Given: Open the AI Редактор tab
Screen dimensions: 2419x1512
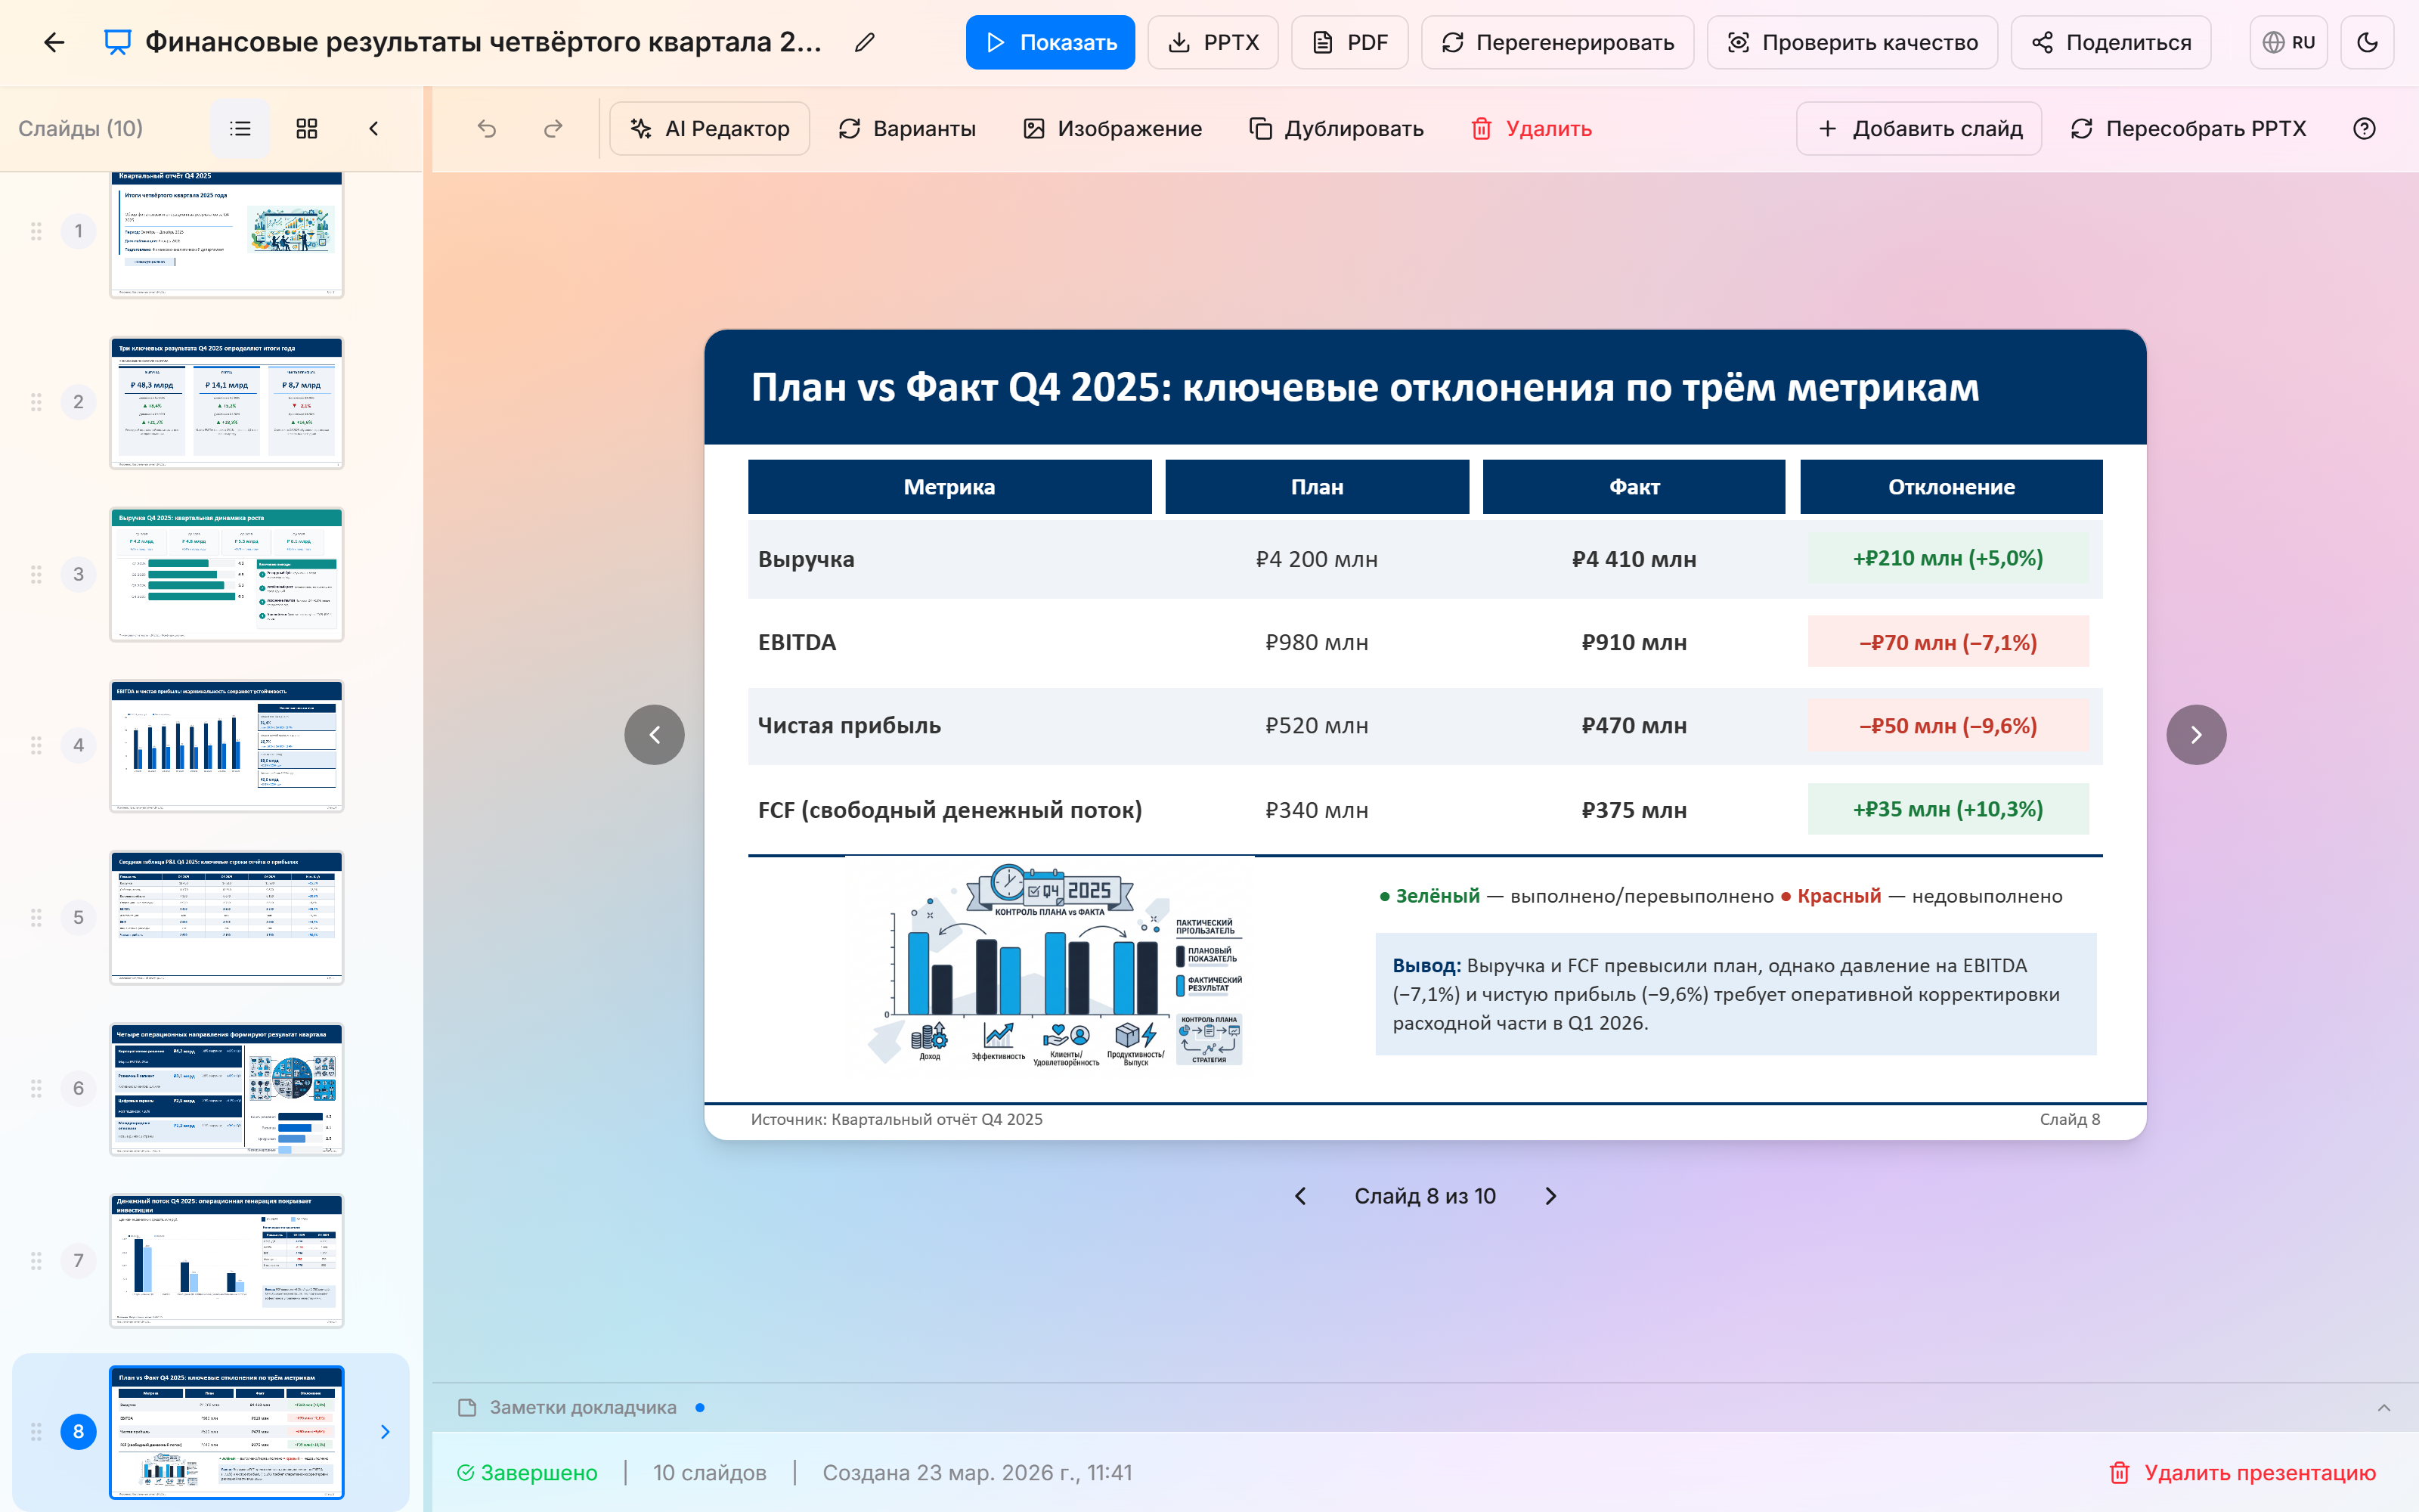Looking at the screenshot, I should tap(710, 128).
